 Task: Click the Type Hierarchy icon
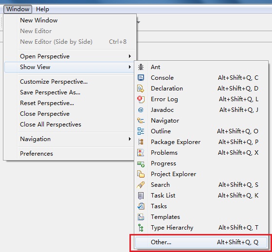(x=141, y=228)
